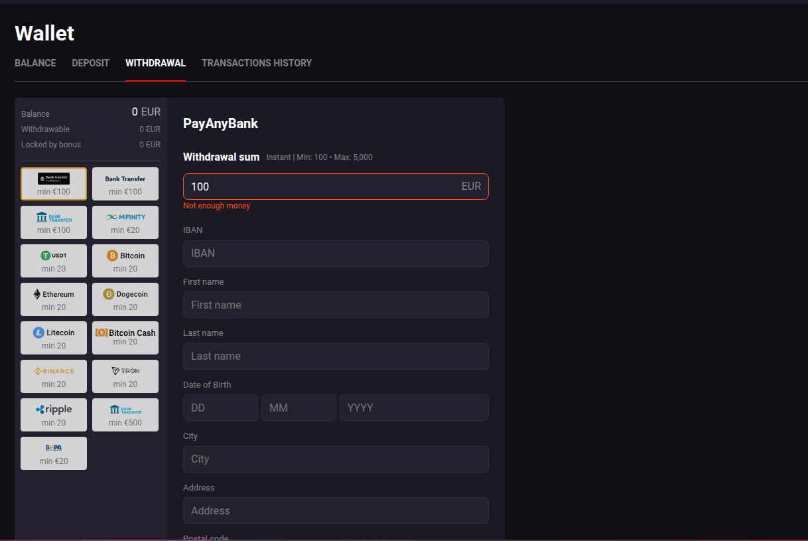This screenshot has width=808, height=541.
Task: Choose Bitcoin as withdrawal method
Action: [125, 261]
